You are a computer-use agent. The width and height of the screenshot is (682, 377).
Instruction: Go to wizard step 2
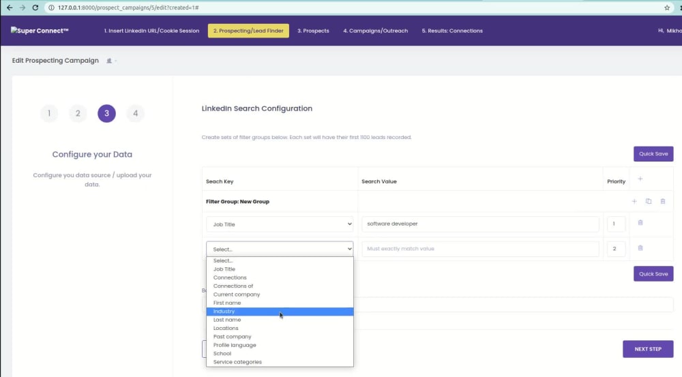[x=78, y=113]
